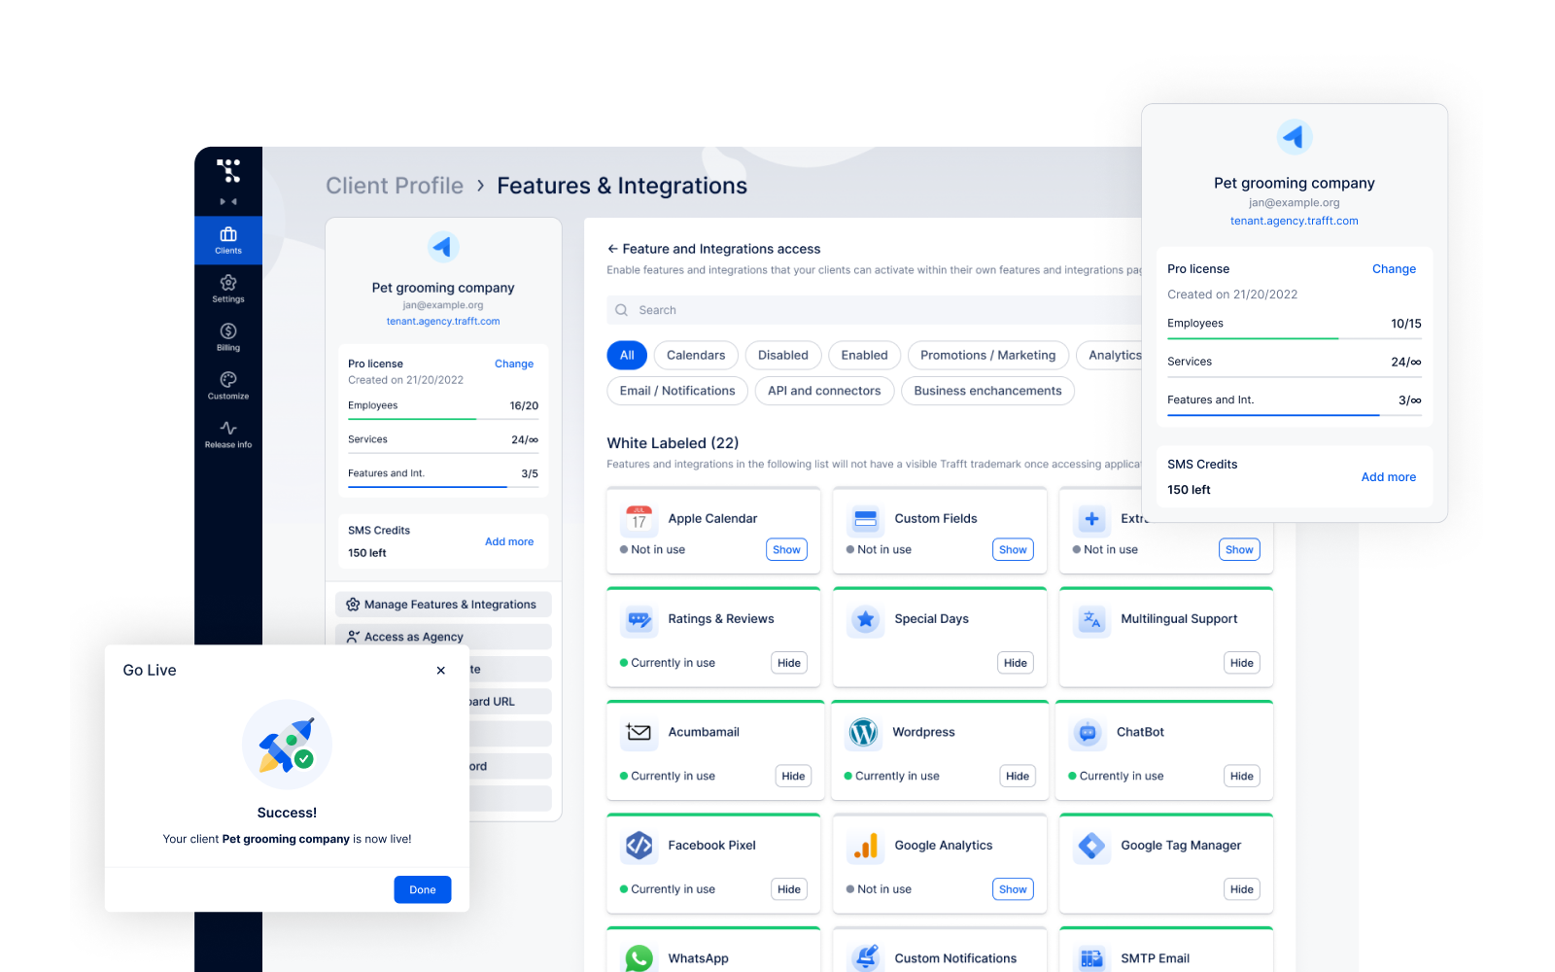
Task: Open the Settings sidebar section
Action: [x=228, y=289]
